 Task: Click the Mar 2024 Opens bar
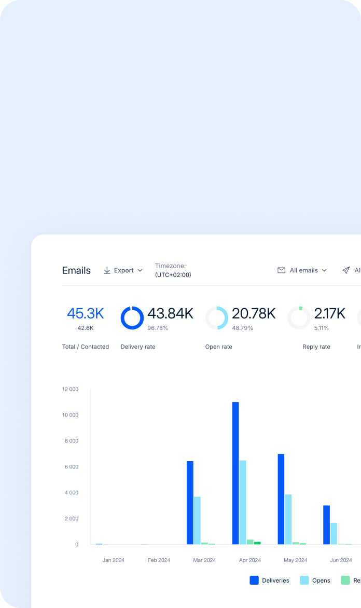[198, 520]
